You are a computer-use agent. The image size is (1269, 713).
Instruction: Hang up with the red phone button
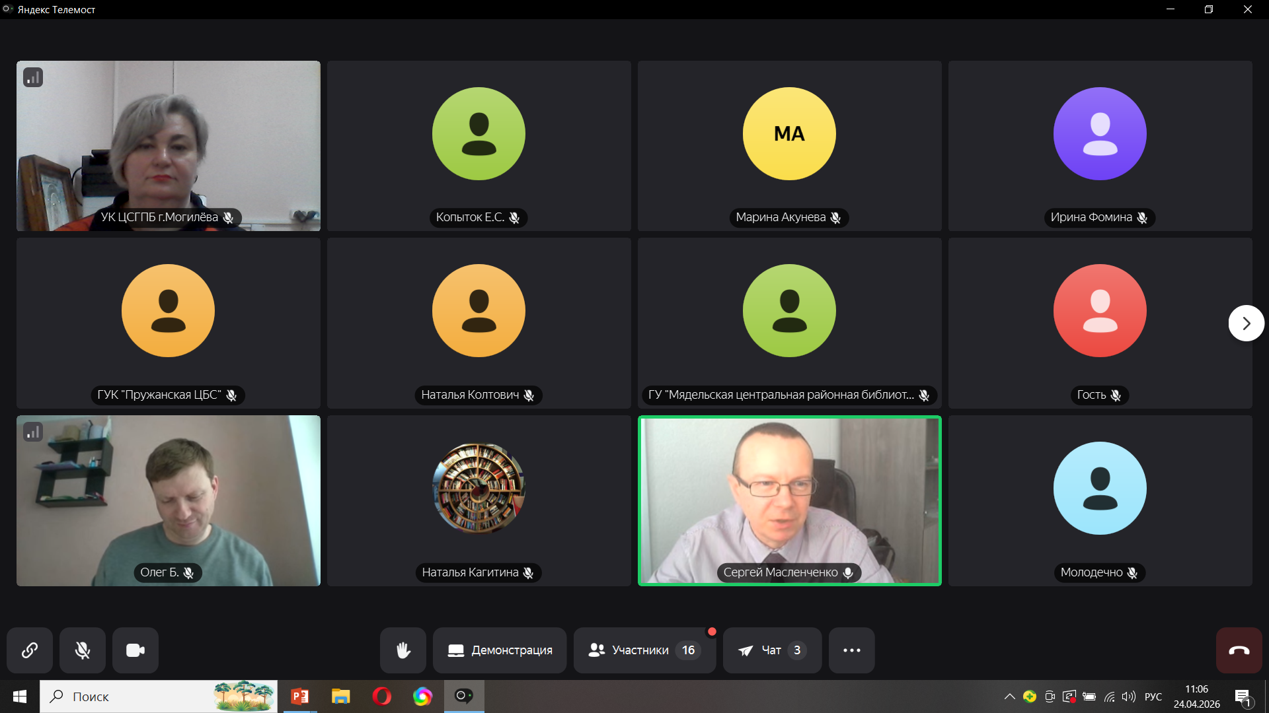[x=1239, y=650]
